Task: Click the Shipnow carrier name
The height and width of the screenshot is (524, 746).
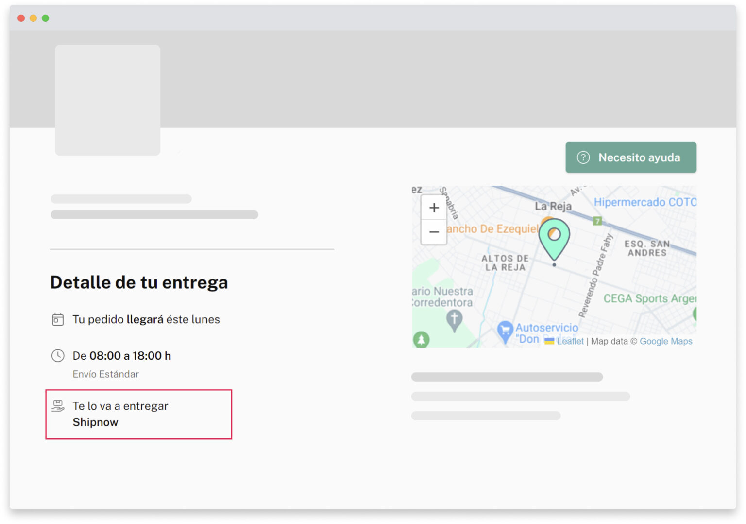Action: click(x=95, y=422)
